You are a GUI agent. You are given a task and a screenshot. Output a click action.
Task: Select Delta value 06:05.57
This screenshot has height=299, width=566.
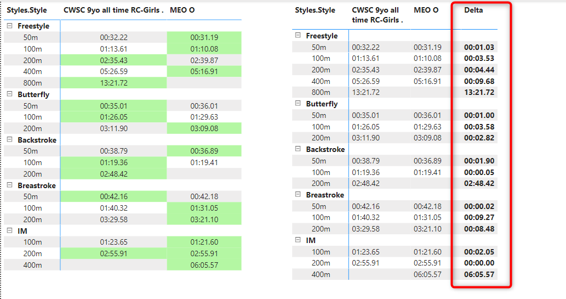pos(479,274)
